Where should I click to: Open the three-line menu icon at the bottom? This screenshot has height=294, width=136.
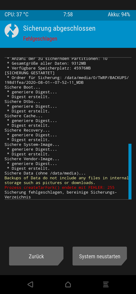pos(106,284)
